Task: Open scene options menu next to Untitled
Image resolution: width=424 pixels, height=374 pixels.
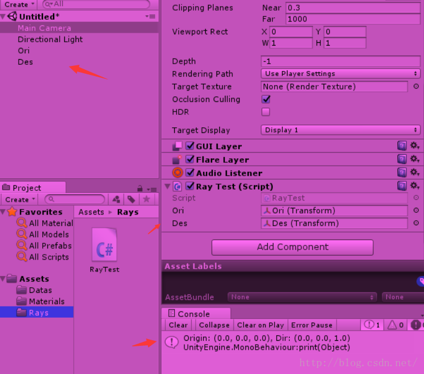Action: coord(151,16)
